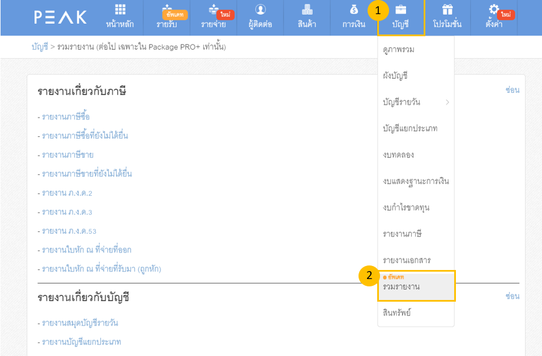
Task: Open รายงานสมุดบัญชีรายวัน report link
Action: [x=80, y=323]
